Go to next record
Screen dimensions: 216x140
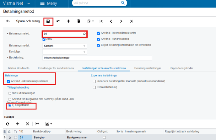(x=121, y=21)
